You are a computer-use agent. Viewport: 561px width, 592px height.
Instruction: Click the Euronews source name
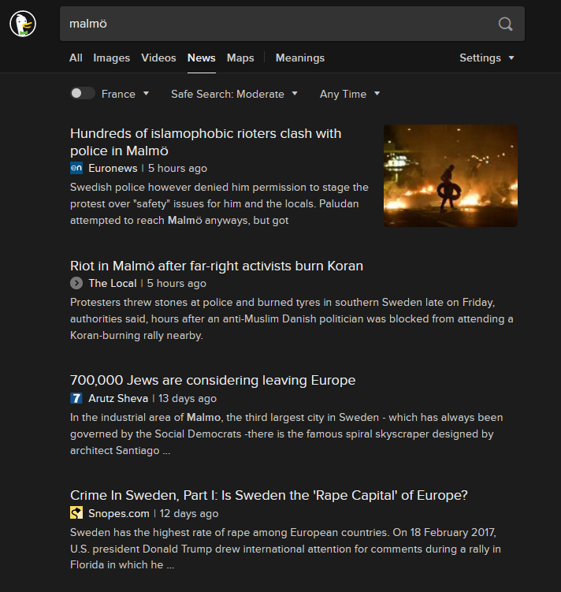coord(113,169)
